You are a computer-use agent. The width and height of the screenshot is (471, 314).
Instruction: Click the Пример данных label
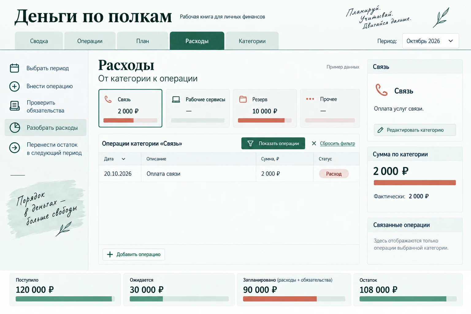[x=343, y=67]
